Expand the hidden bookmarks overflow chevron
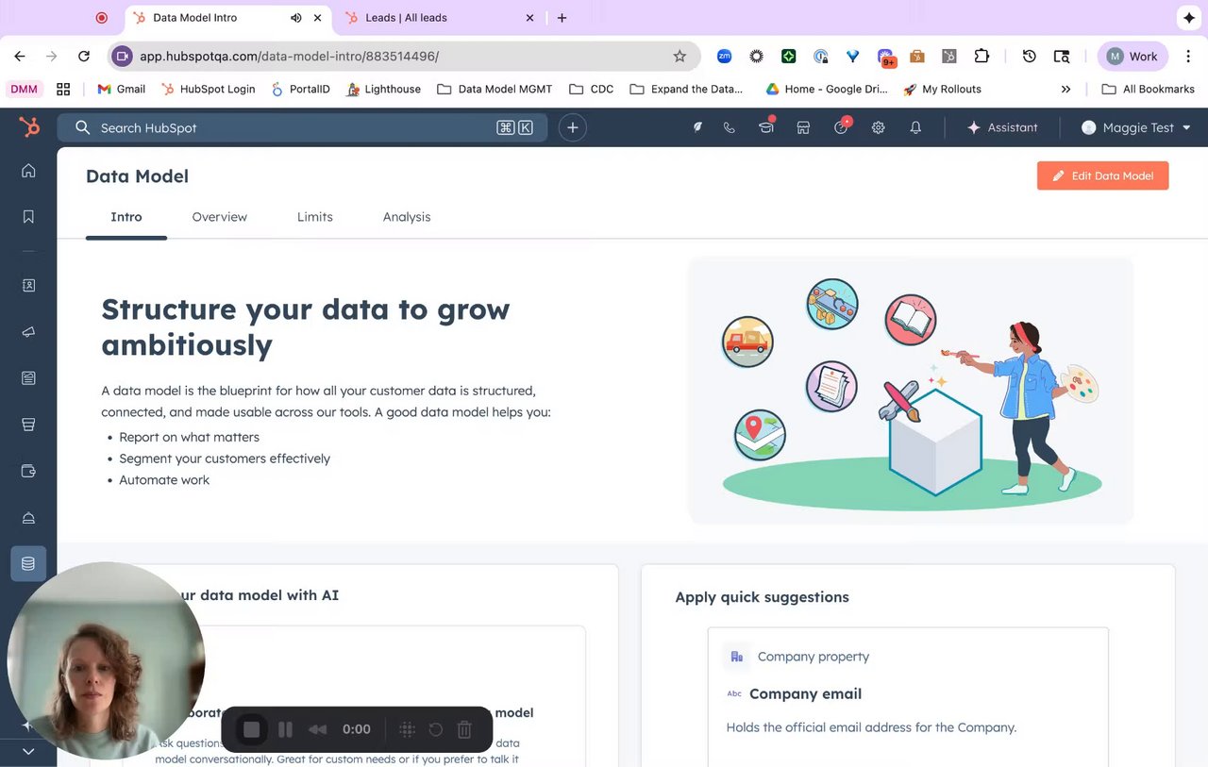Screen dimensions: 1208x767 pos(1065,89)
